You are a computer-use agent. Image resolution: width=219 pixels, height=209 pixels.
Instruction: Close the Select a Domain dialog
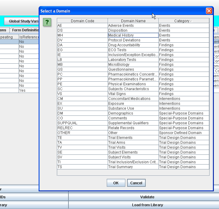point(209,11)
